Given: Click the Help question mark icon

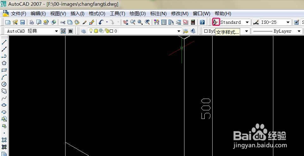Looking at the screenshot, I should pyautogui.click(x=202, y=22).
